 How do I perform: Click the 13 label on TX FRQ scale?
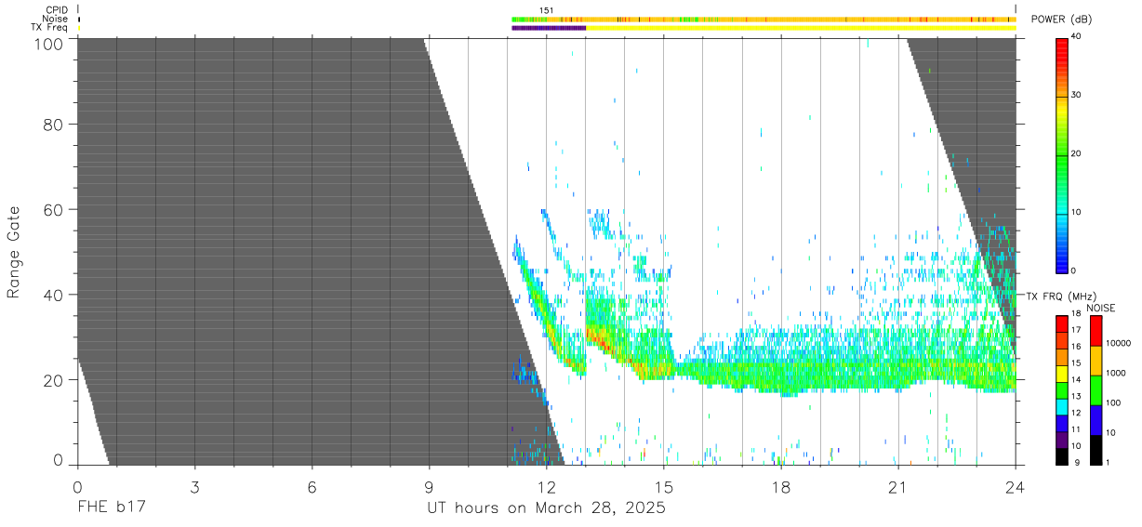1075,397
